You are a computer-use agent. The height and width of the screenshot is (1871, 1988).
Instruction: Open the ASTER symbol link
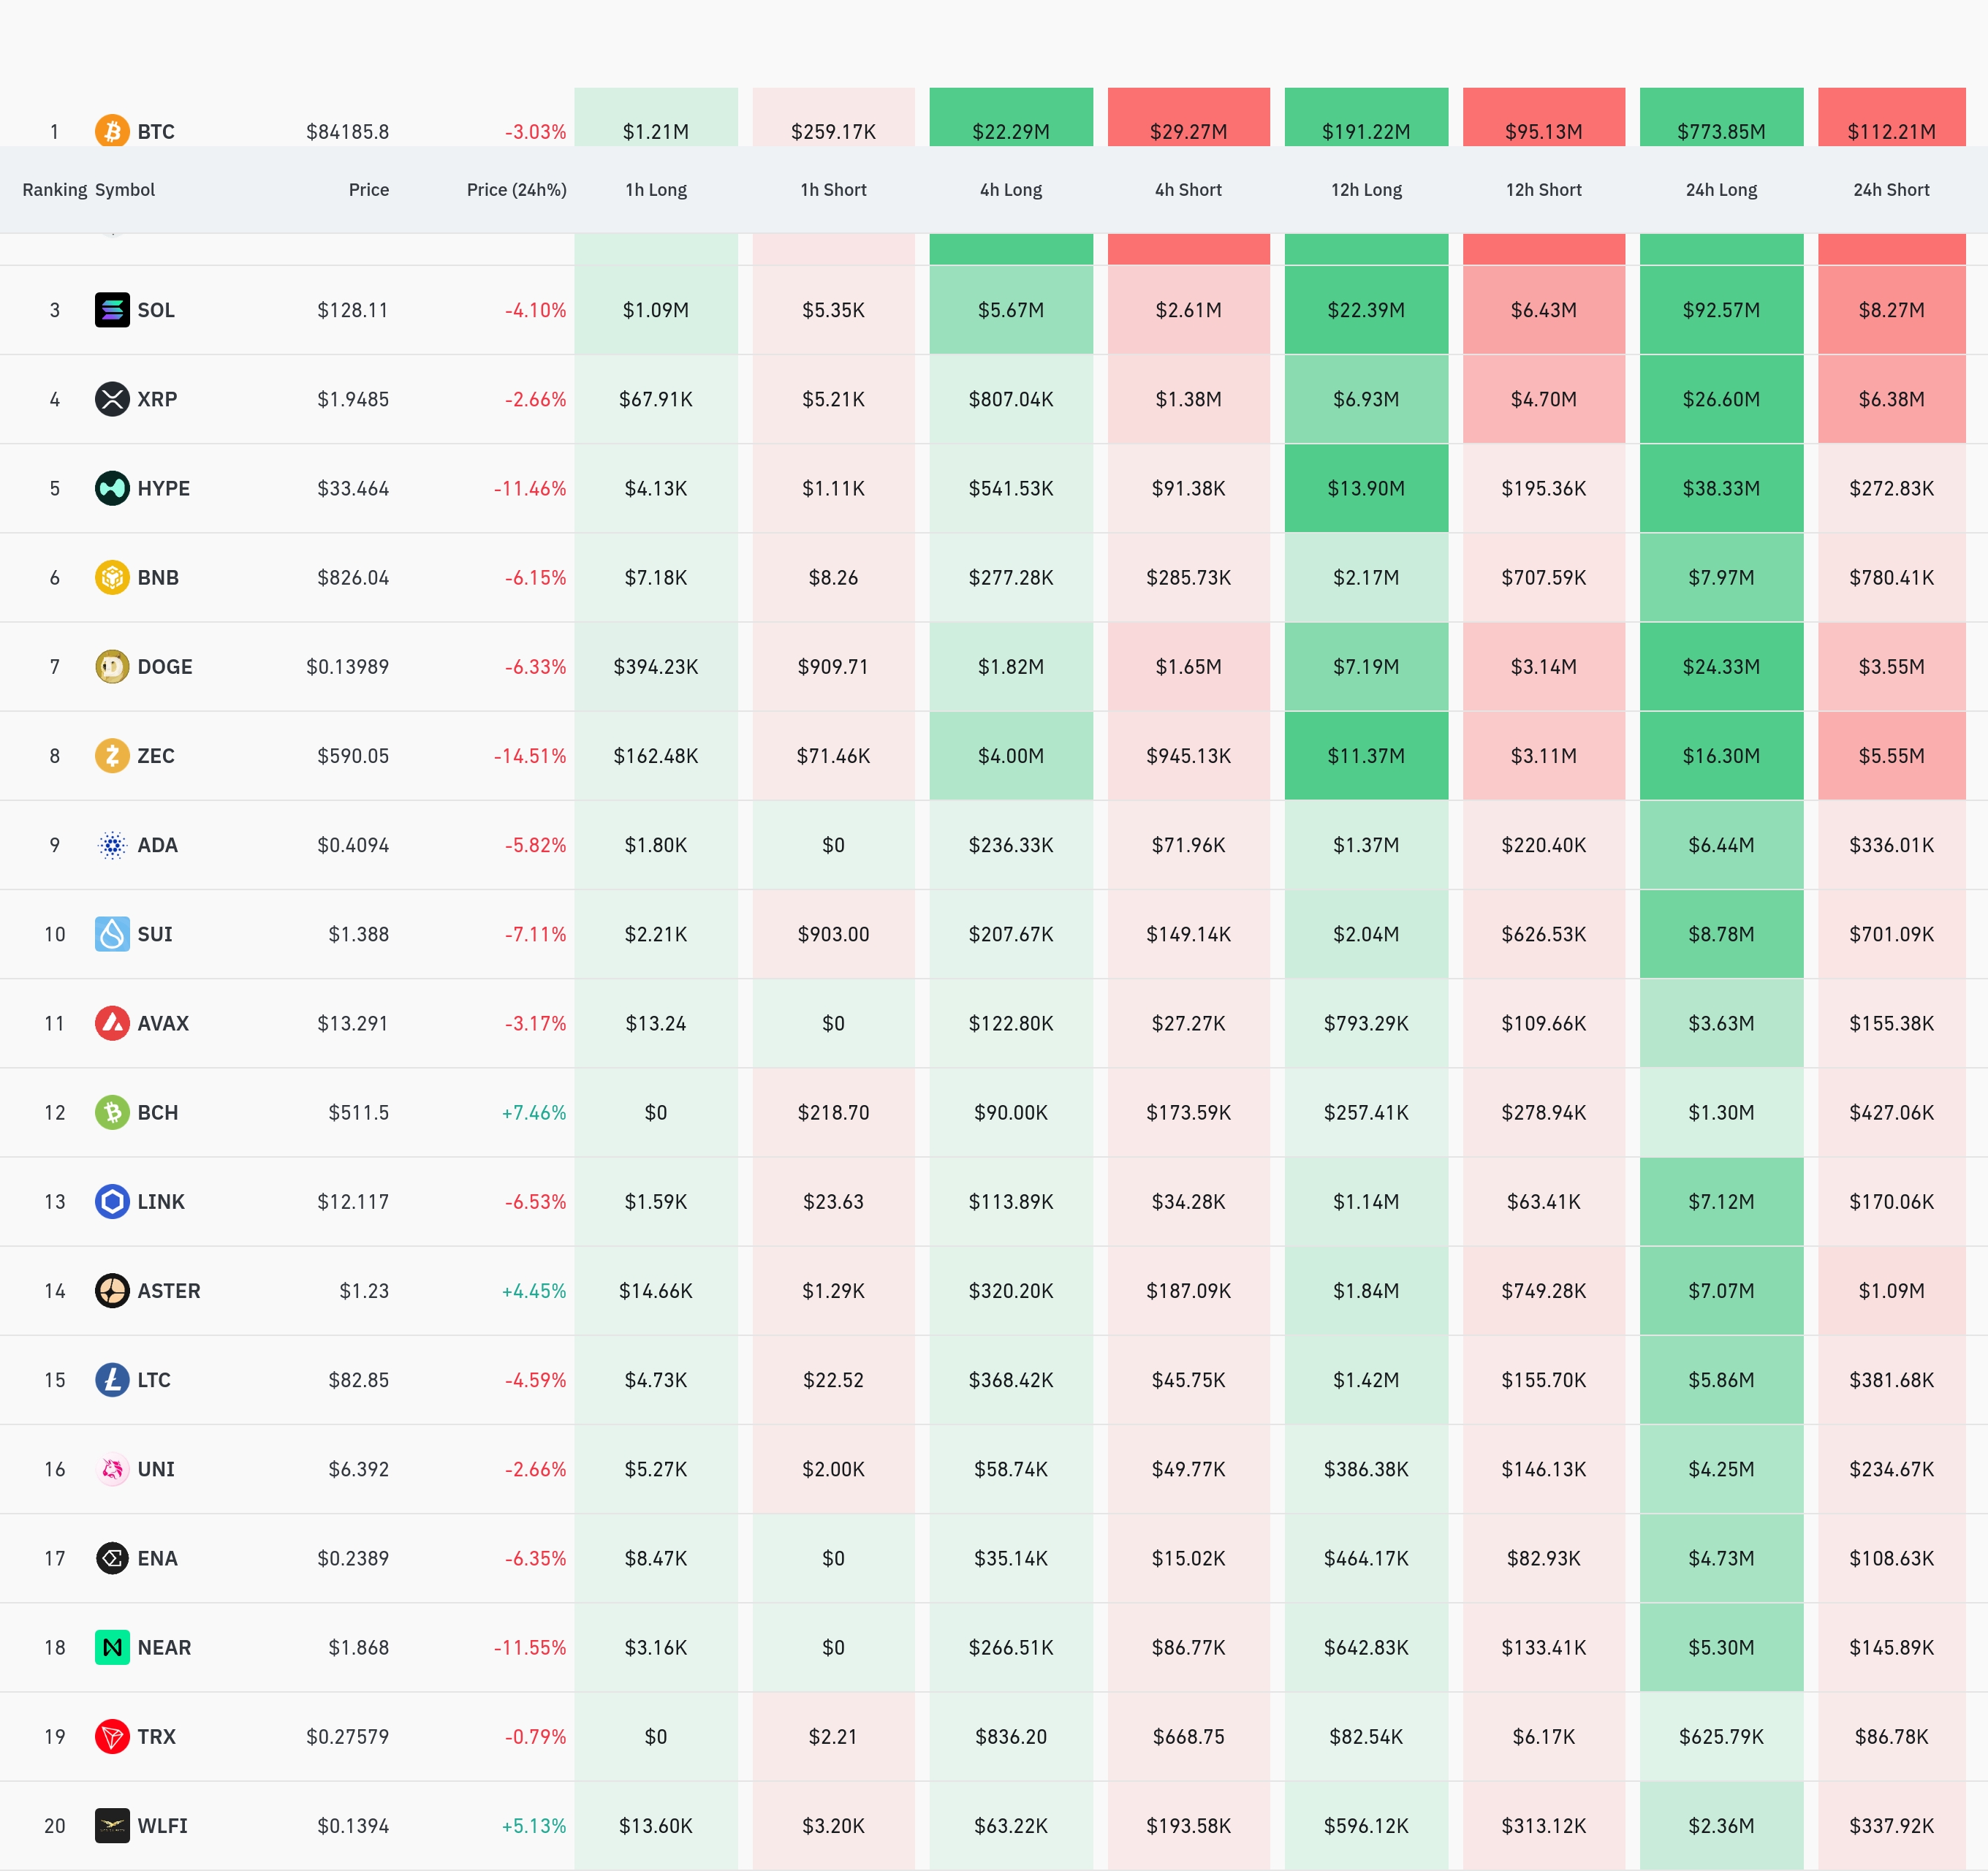[x=168, y=1291]
